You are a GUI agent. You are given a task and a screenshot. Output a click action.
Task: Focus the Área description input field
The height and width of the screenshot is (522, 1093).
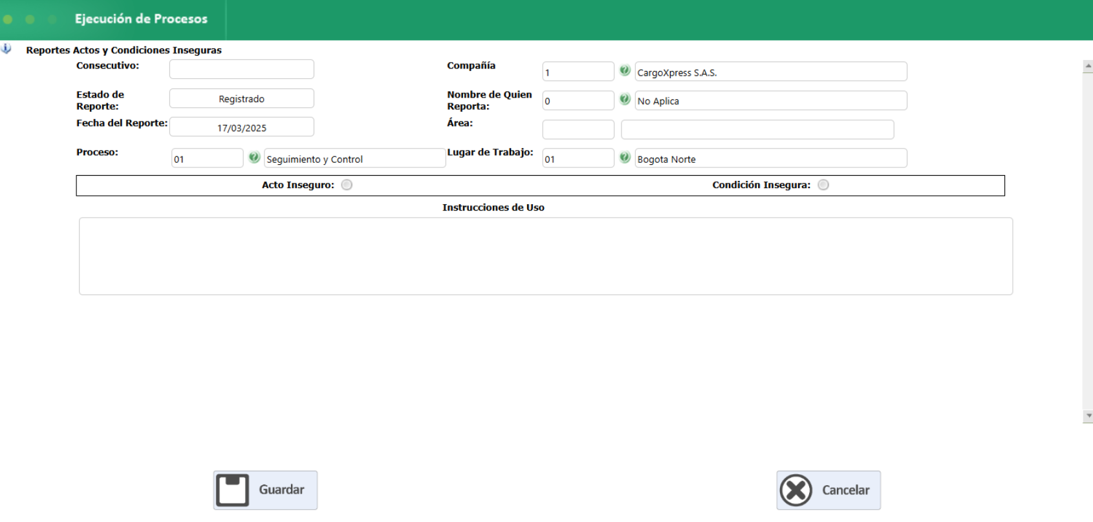click(x=757, y=129)
